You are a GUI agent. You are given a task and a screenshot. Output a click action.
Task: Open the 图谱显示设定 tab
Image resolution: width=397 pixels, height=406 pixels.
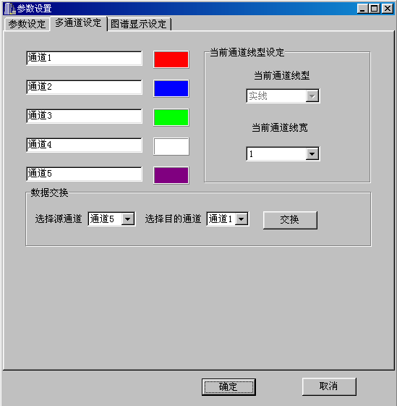[x=139, y=25]
